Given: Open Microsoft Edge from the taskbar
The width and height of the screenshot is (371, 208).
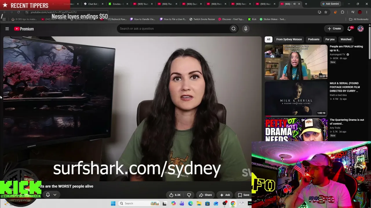Looking at the screenshot, I should coord(190,204).
